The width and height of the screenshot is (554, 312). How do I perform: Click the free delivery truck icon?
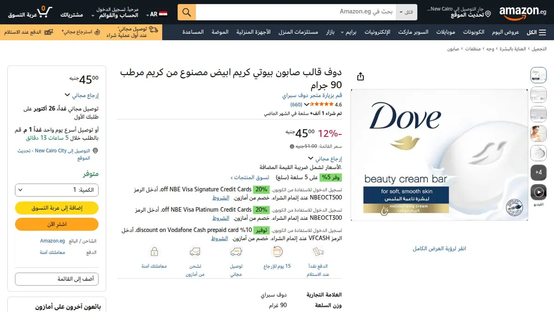click(x=236, y=252)
